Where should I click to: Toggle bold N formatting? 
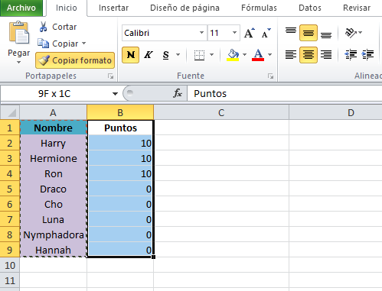[130, 55]
